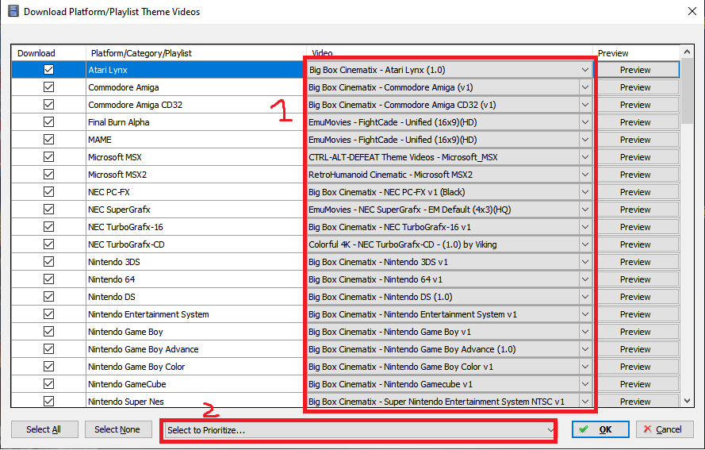Uncheck the Atari Lynx download checkbox
Image resolution: width=705 pixels, height=450 pixels.
pyautogui.click(x=48, y=70)
